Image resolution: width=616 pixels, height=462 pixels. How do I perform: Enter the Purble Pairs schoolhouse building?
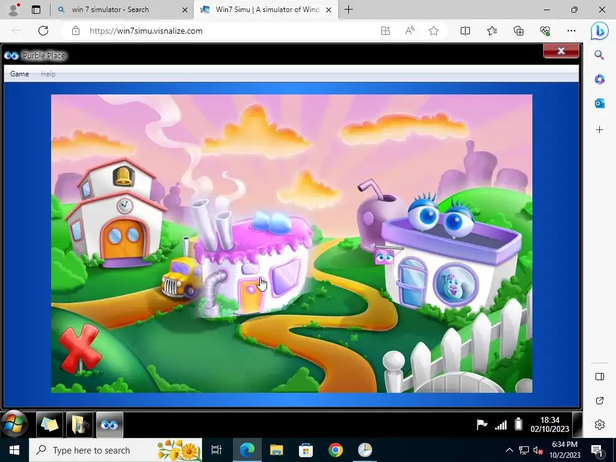point(118,214)
